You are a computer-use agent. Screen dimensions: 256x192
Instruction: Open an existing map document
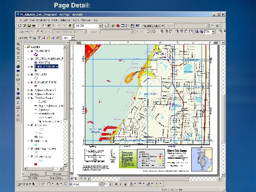point(24,26)
